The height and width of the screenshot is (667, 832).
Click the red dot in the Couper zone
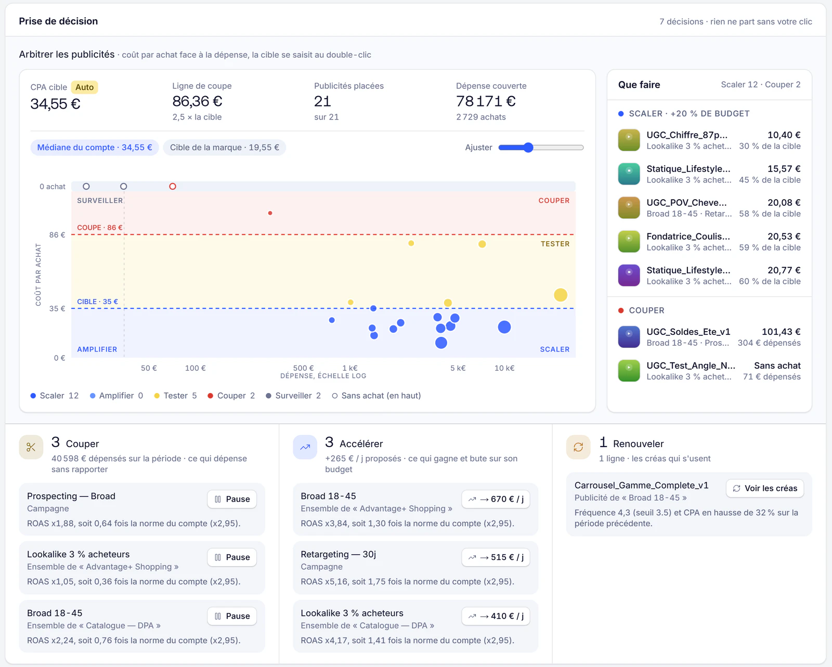[270, 213]
